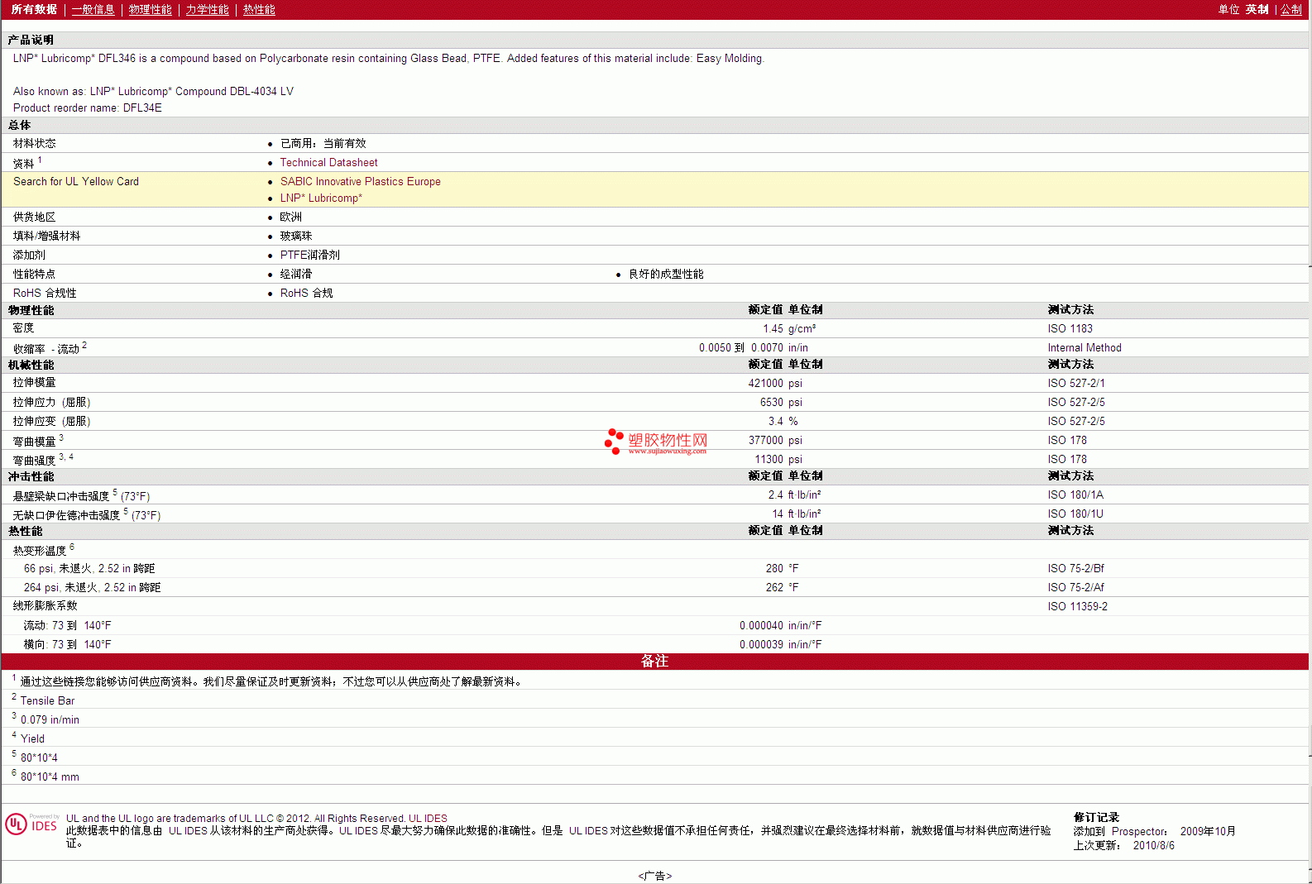Image resolution: width=1312 pixels, height=884 pixels.
Task: Click ISO 180/1A test method
Action: coord(1075,495)
